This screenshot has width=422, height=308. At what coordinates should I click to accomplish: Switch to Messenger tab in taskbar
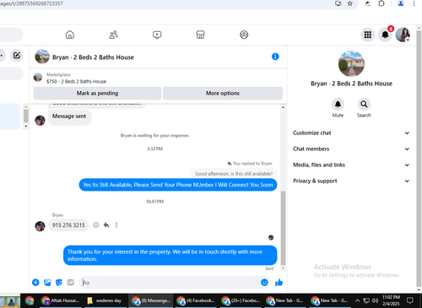(151, 300)
